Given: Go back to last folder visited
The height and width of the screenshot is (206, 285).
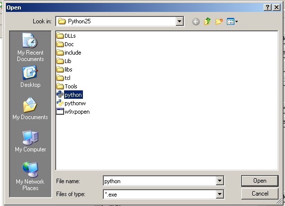Looking at the screenshot, I should (x=196, y=22).
